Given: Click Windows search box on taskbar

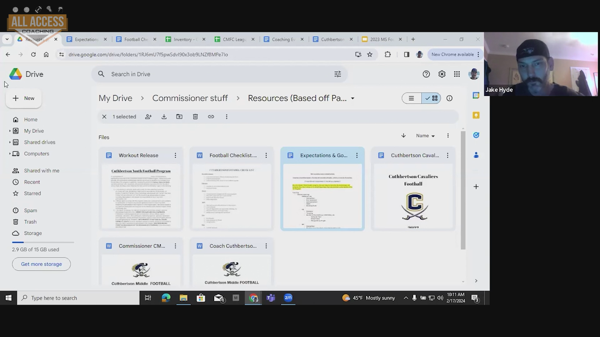Looking at the screenshot, I should click(78, 298).
